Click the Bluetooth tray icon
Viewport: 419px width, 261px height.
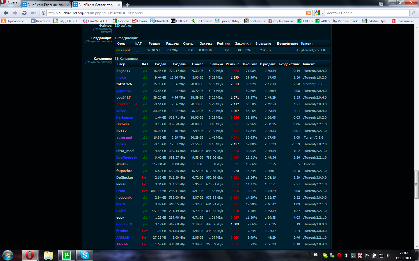click(346, 255)
